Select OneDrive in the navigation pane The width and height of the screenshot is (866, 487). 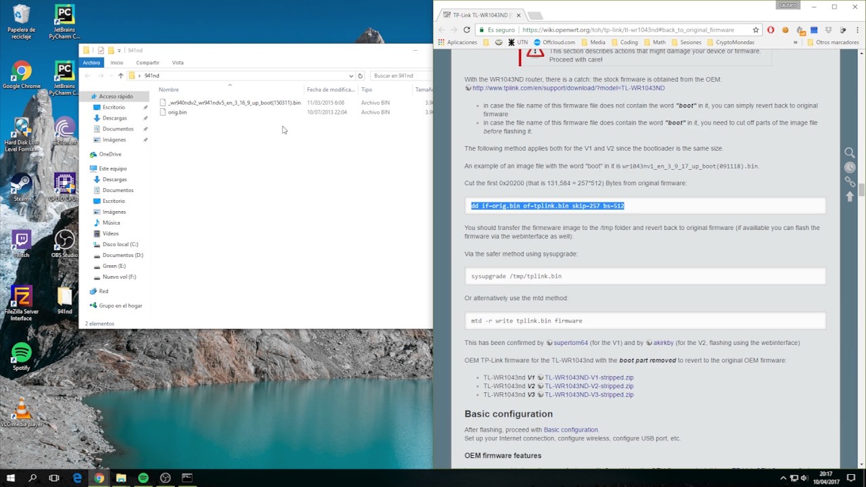coord(106,154)
